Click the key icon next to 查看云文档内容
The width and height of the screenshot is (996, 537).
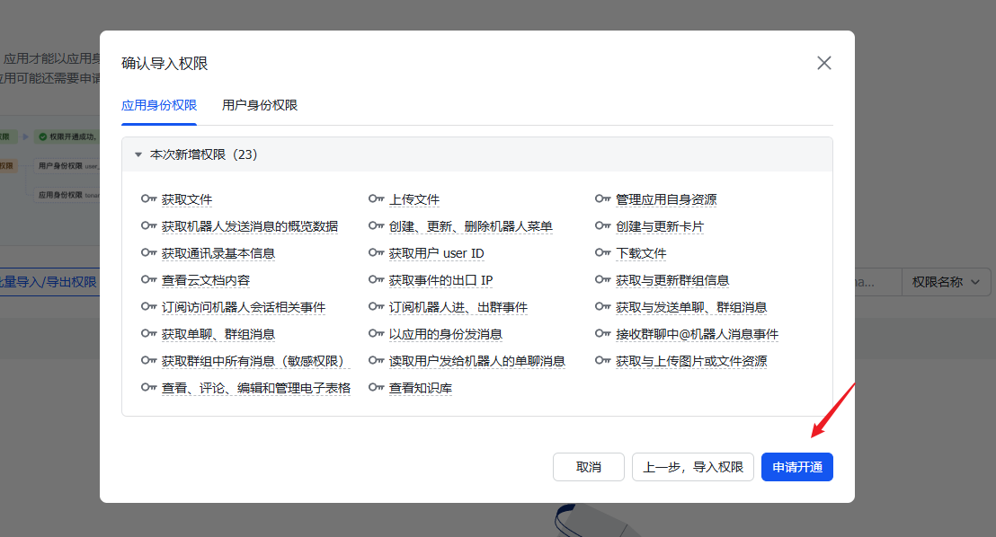(148, 279)
